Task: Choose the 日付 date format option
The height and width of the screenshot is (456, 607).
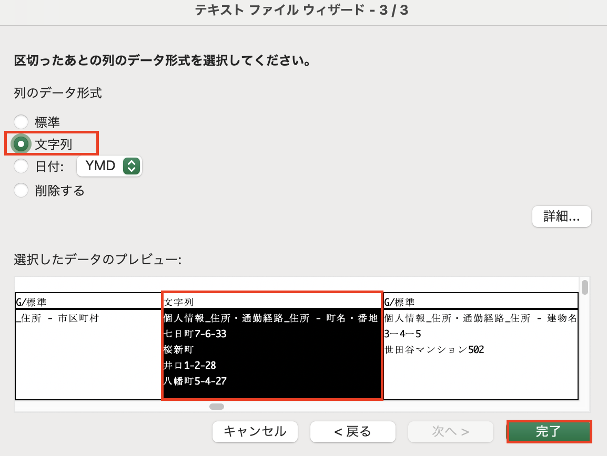Action: click(x=21, y=167)
